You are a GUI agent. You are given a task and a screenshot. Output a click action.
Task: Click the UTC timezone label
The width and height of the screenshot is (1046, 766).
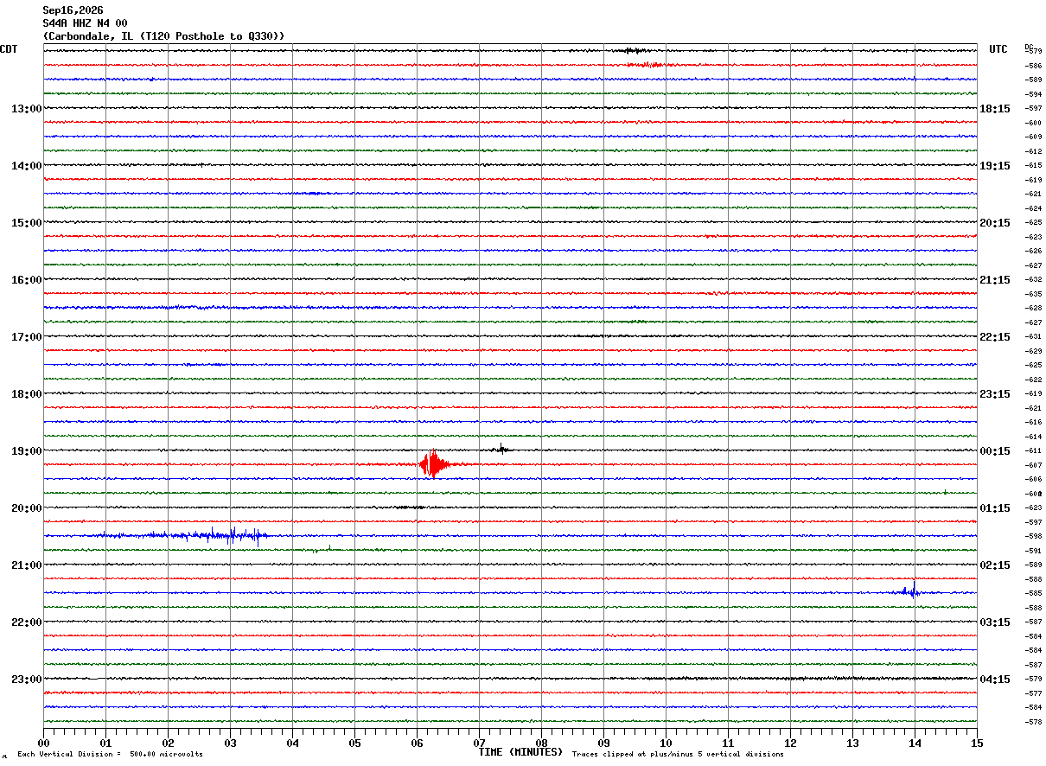click(x=998, y=49)
